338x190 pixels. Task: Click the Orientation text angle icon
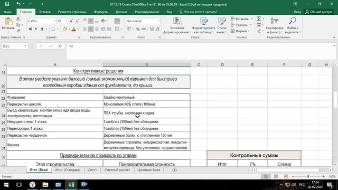coord(104,21)
